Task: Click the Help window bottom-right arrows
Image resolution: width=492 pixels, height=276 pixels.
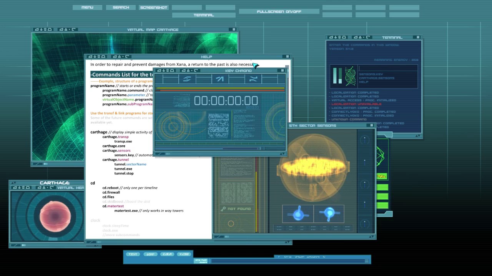Action: click(x=286, y=242)
